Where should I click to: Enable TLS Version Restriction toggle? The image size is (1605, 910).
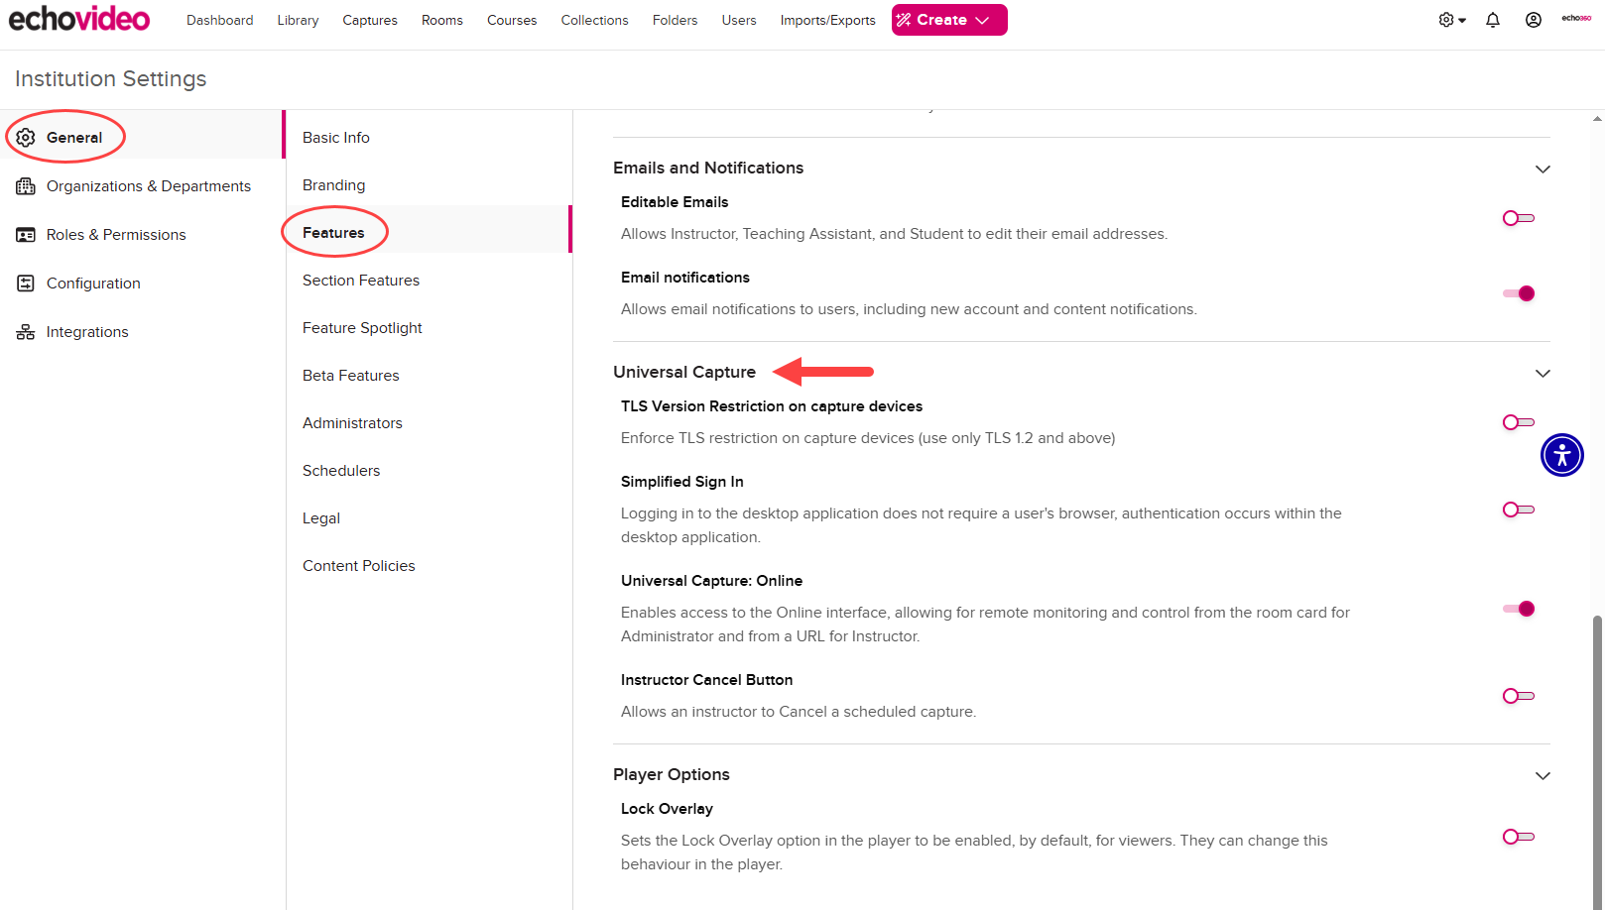click(1519, 422)
